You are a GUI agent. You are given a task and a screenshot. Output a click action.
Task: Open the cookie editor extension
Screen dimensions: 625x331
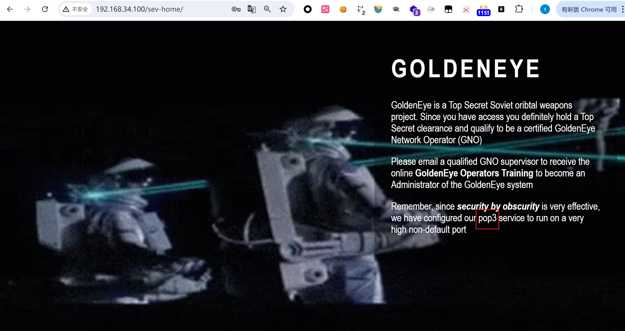[x=343, y=9]
